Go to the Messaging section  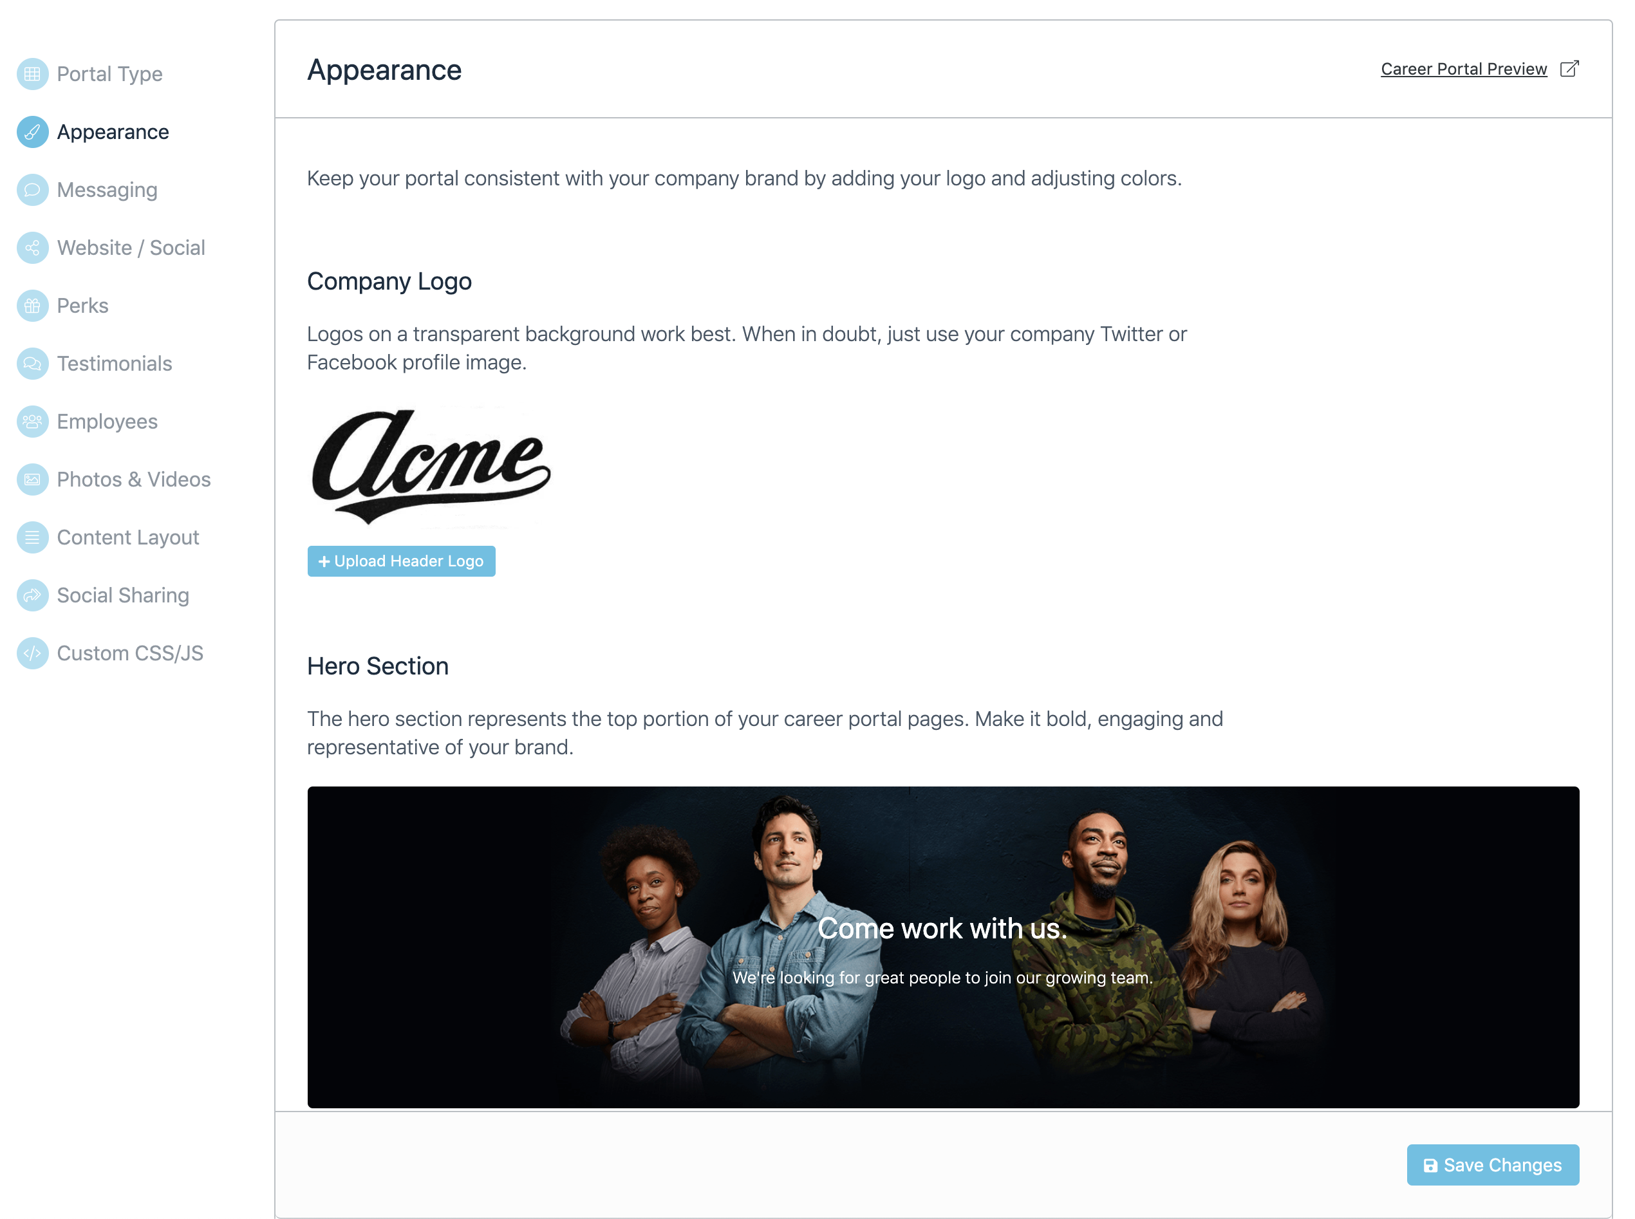click(107, 190)
